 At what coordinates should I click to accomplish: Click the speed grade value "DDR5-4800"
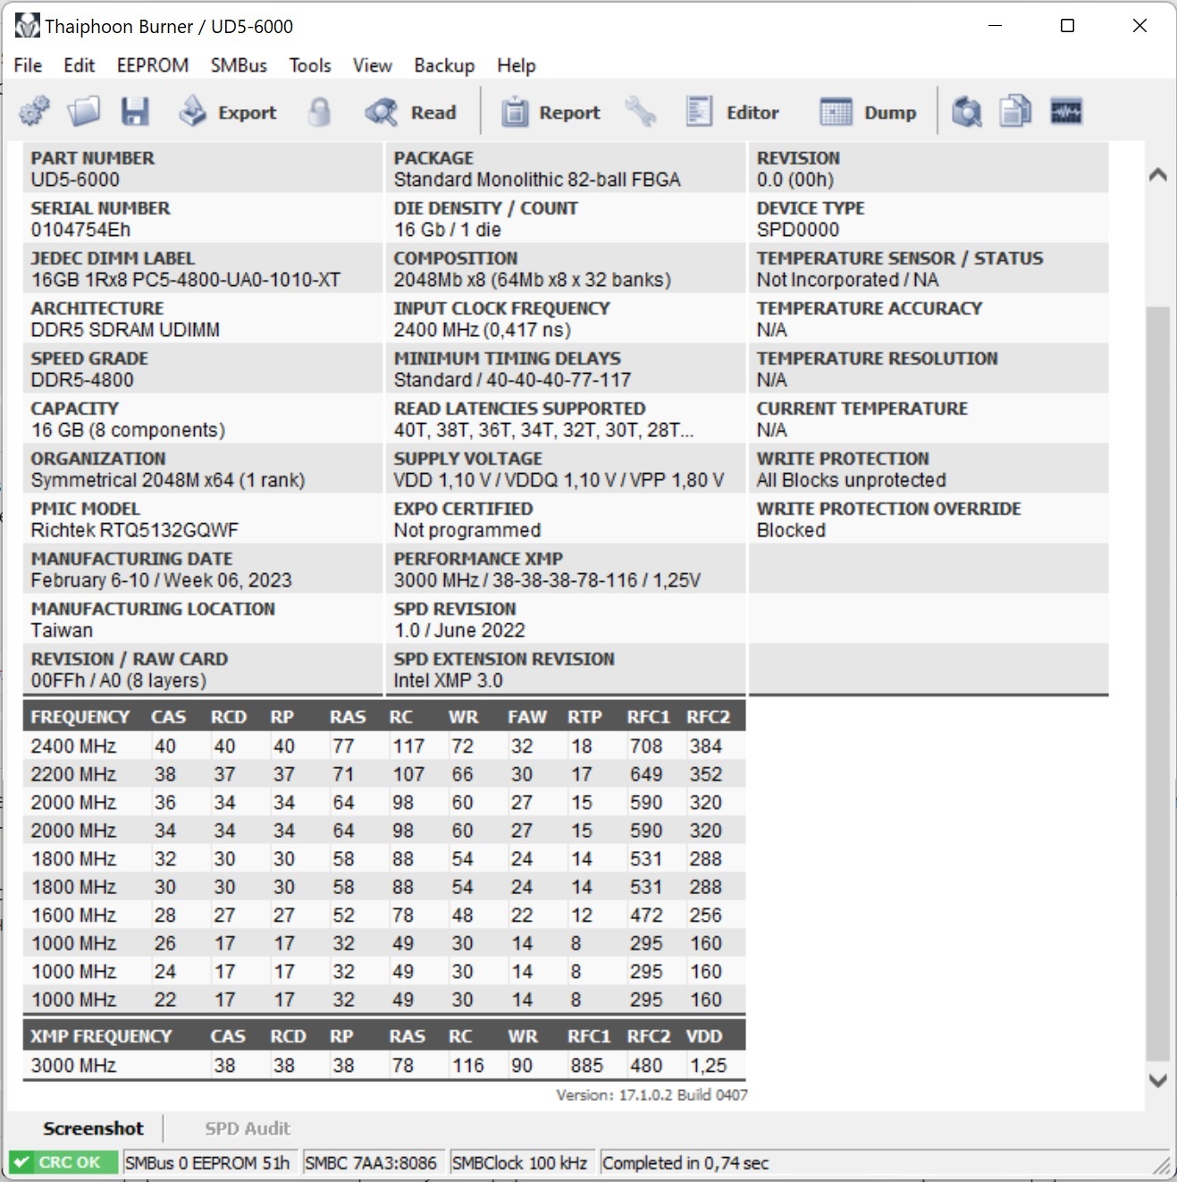[82, 380]
